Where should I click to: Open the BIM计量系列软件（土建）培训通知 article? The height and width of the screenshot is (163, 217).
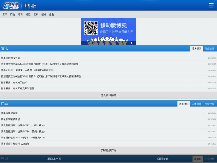point(40,64)
